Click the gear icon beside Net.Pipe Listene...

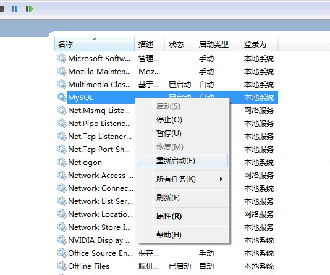61,123
